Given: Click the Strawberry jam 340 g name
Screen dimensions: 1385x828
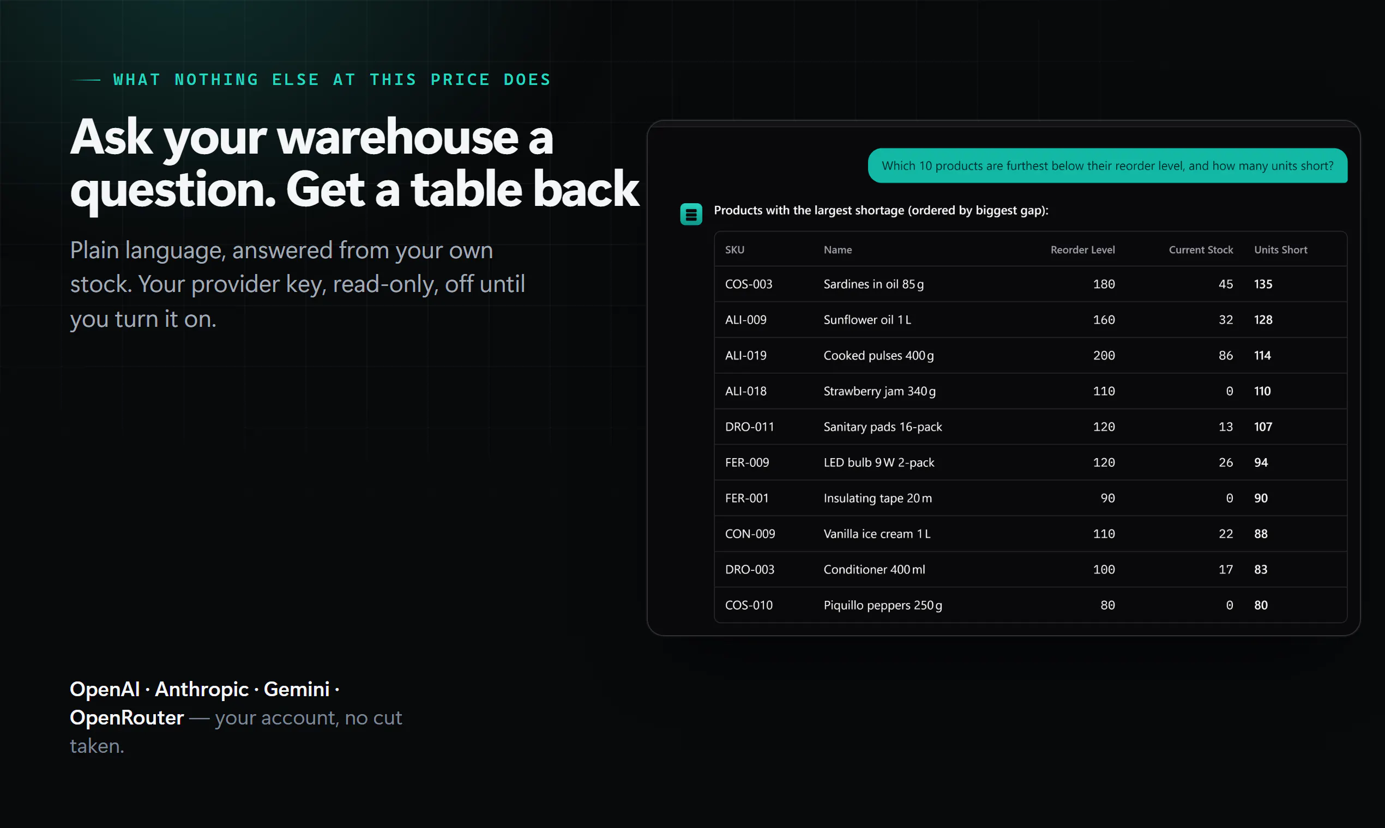Looking at the screenshot, I should click(880, 391).
